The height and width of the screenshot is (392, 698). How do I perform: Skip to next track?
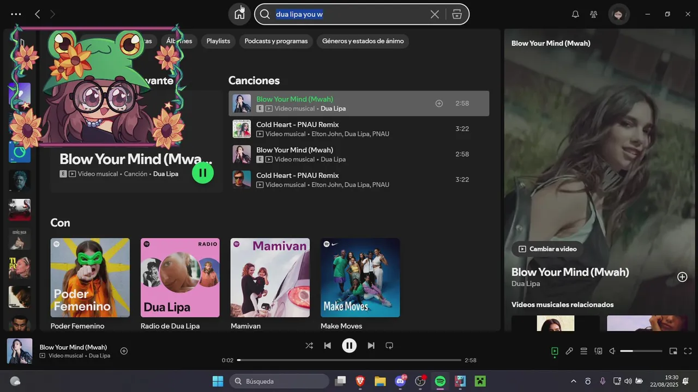click(371, 345)
